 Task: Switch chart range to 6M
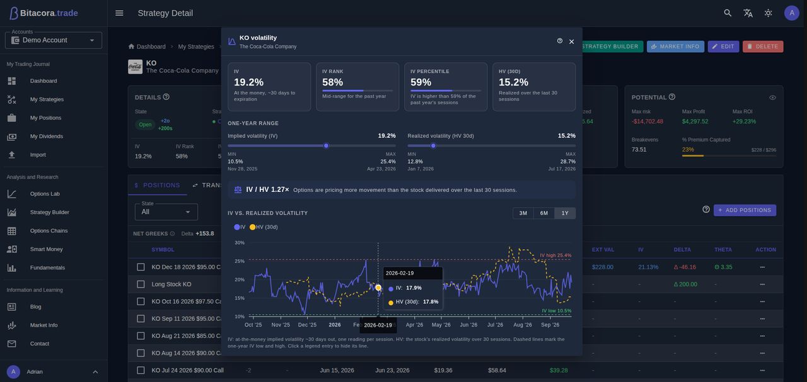(x=544, y=213)
